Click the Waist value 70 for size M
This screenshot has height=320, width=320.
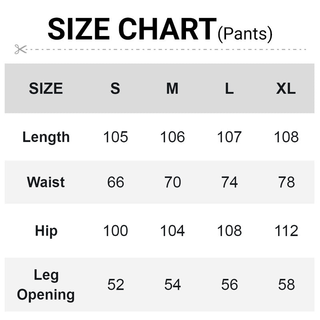172,182
